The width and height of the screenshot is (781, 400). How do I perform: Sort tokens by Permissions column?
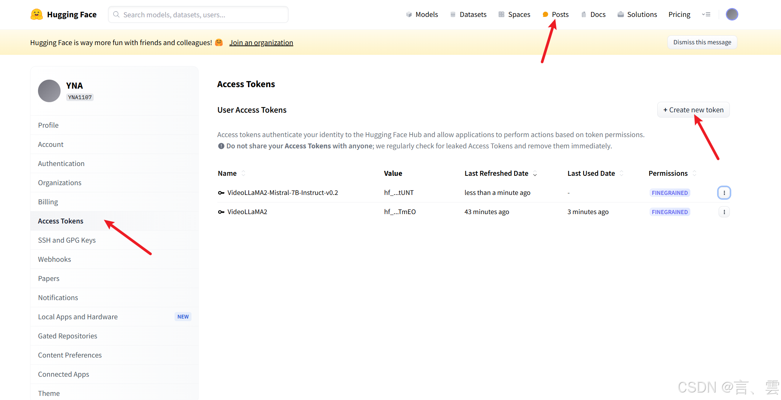[x=694, y=173]
